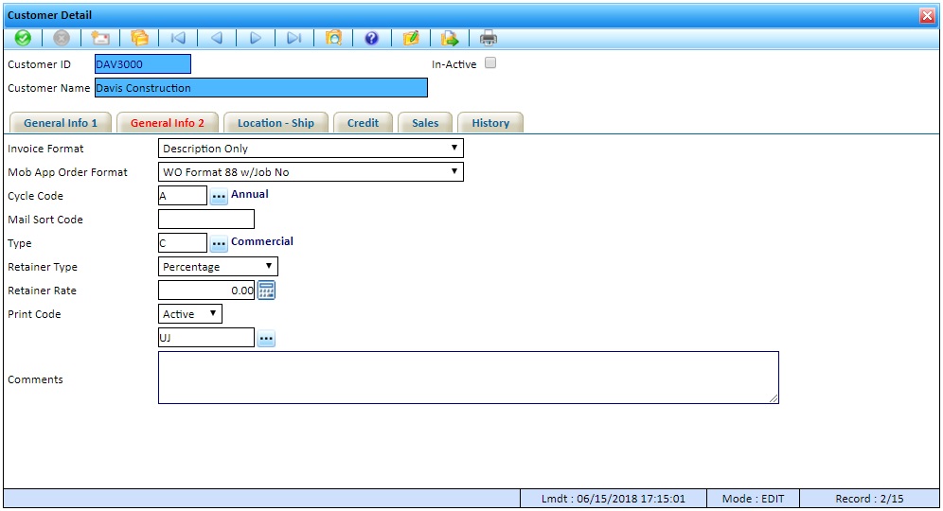Viewport: 943px width, 511px height.
Task: Click the Annual cycle code description
Action: (250, 194)
